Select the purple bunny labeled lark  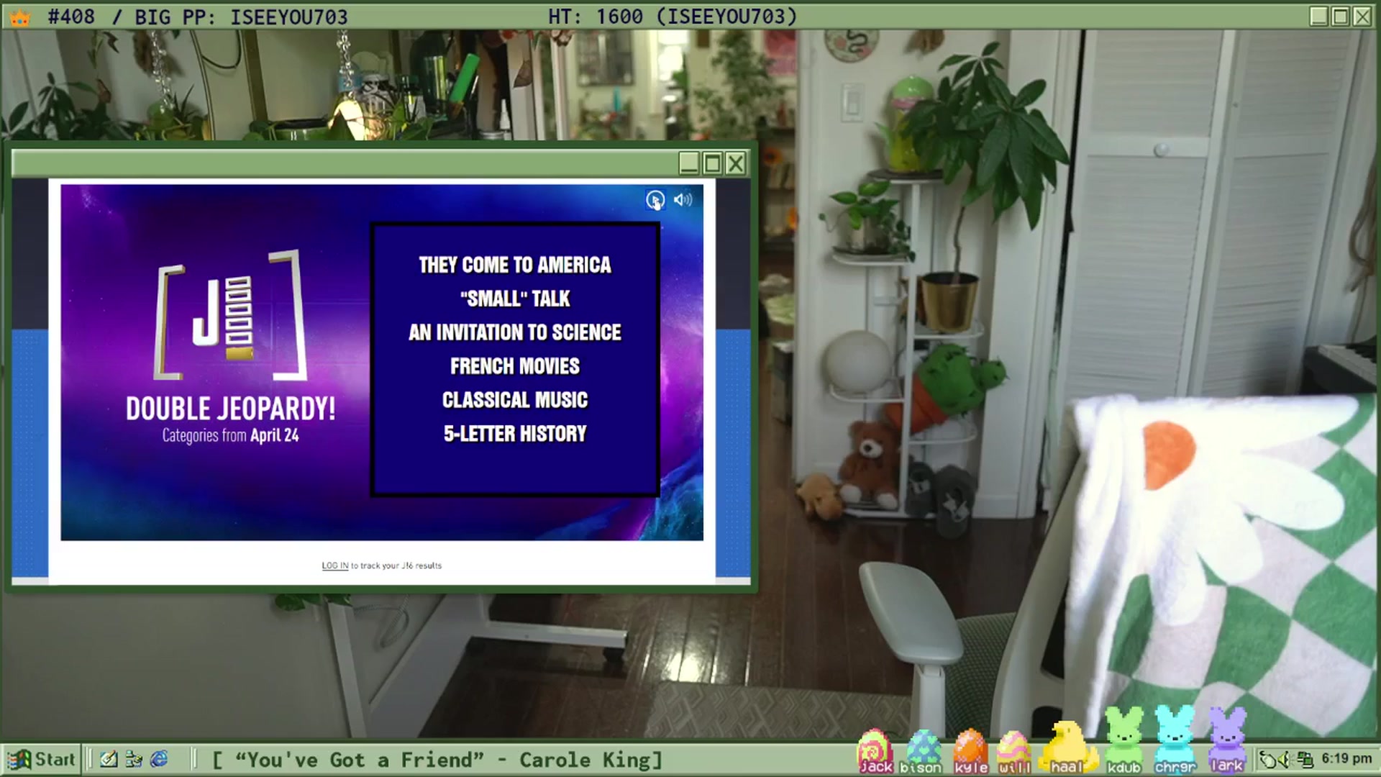[1227, 741]
